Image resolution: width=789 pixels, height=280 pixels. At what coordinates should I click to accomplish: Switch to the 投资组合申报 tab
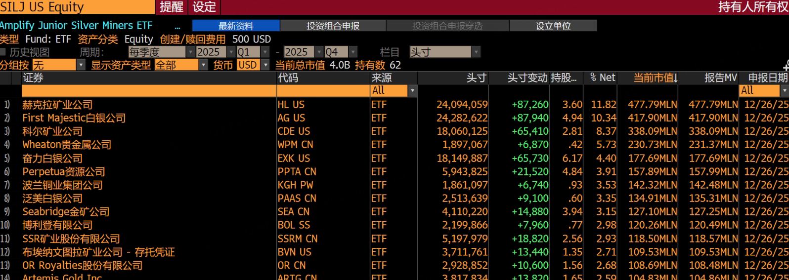pyautogui.click(x=333, y=26)
